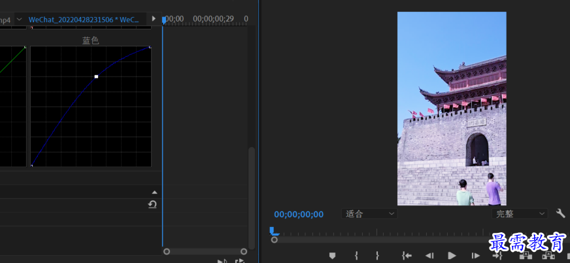Select the bottom-left endpoint of blue curve
This screenshot has height=263, width=570.
[x=31, y=166]
